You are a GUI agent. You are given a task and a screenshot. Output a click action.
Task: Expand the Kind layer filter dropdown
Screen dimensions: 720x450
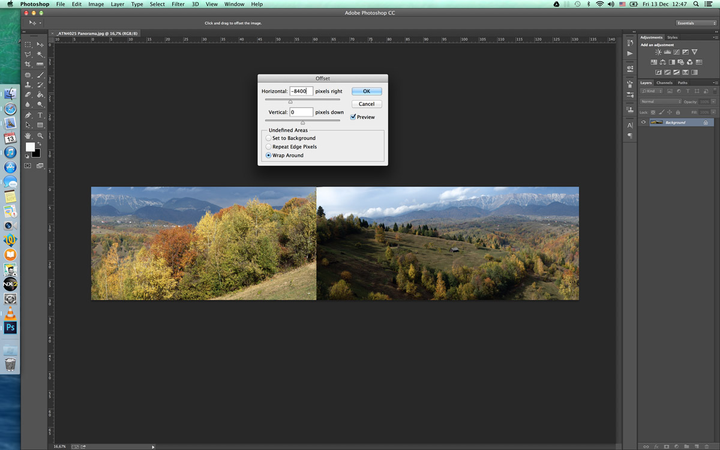[x=651, y=91]
